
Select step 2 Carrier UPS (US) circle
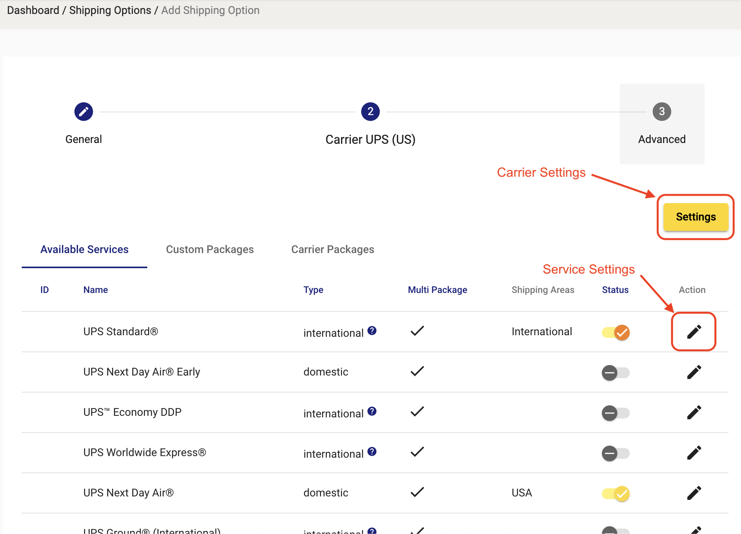point(370,112)
